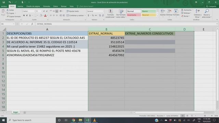Viewport: 219px width, 123px height.
Task: Click the Insertar cells button
Action: point(163,13)
